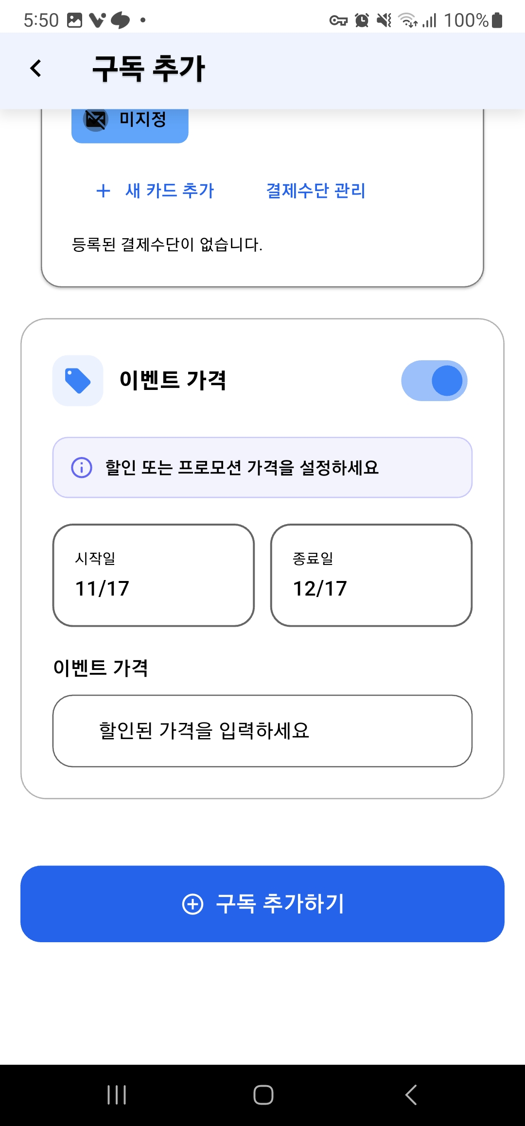This screenshot has width=525, height=1126.
Task: Tap the circled plus on 구독 추가하기
Action: click(x=192, y=904)
